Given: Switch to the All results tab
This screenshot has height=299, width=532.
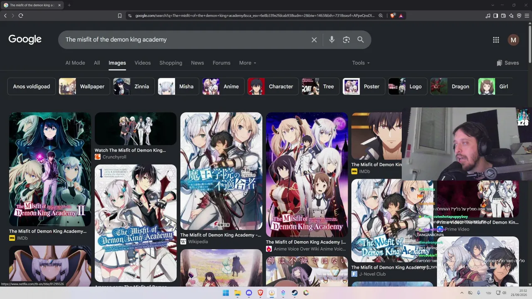Looking at the screenshot, I should pyautogui.click(x=97, y=63).
